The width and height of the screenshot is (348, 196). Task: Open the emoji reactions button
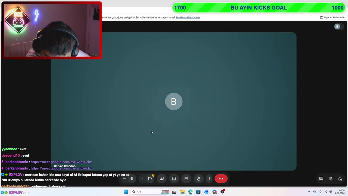coord(174,179)
